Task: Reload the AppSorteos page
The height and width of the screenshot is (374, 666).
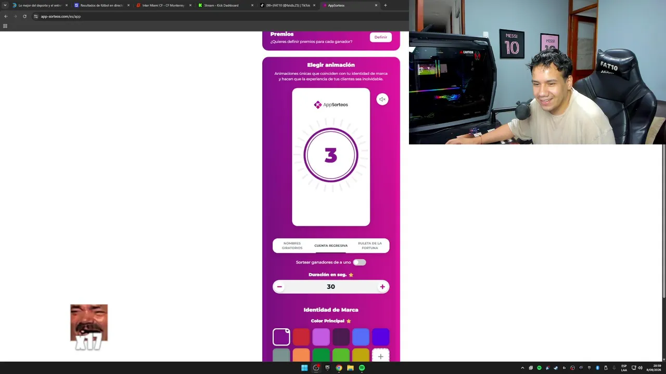Action: tap(24, 16)
